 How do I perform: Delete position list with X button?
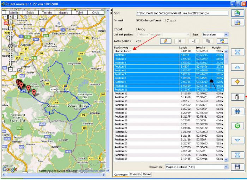(x=180, y=41)
